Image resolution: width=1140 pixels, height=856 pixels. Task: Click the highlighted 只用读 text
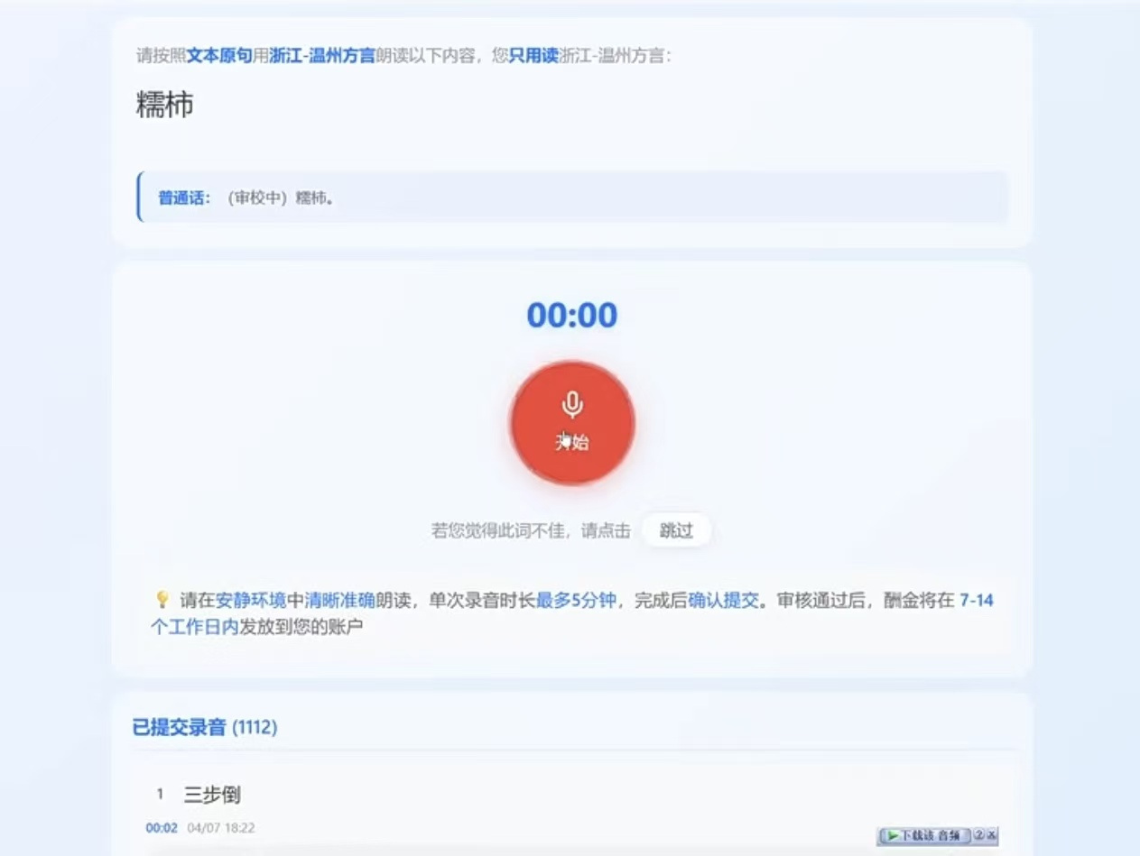533,56
